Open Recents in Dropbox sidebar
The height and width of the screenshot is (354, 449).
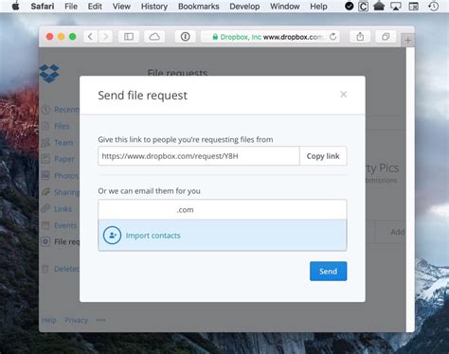point(66,110)
